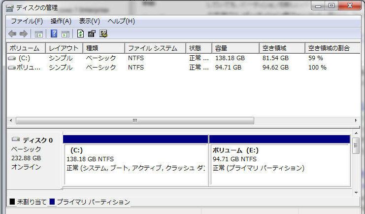Click the プライマリ パーティション legend label

(94, 202)
